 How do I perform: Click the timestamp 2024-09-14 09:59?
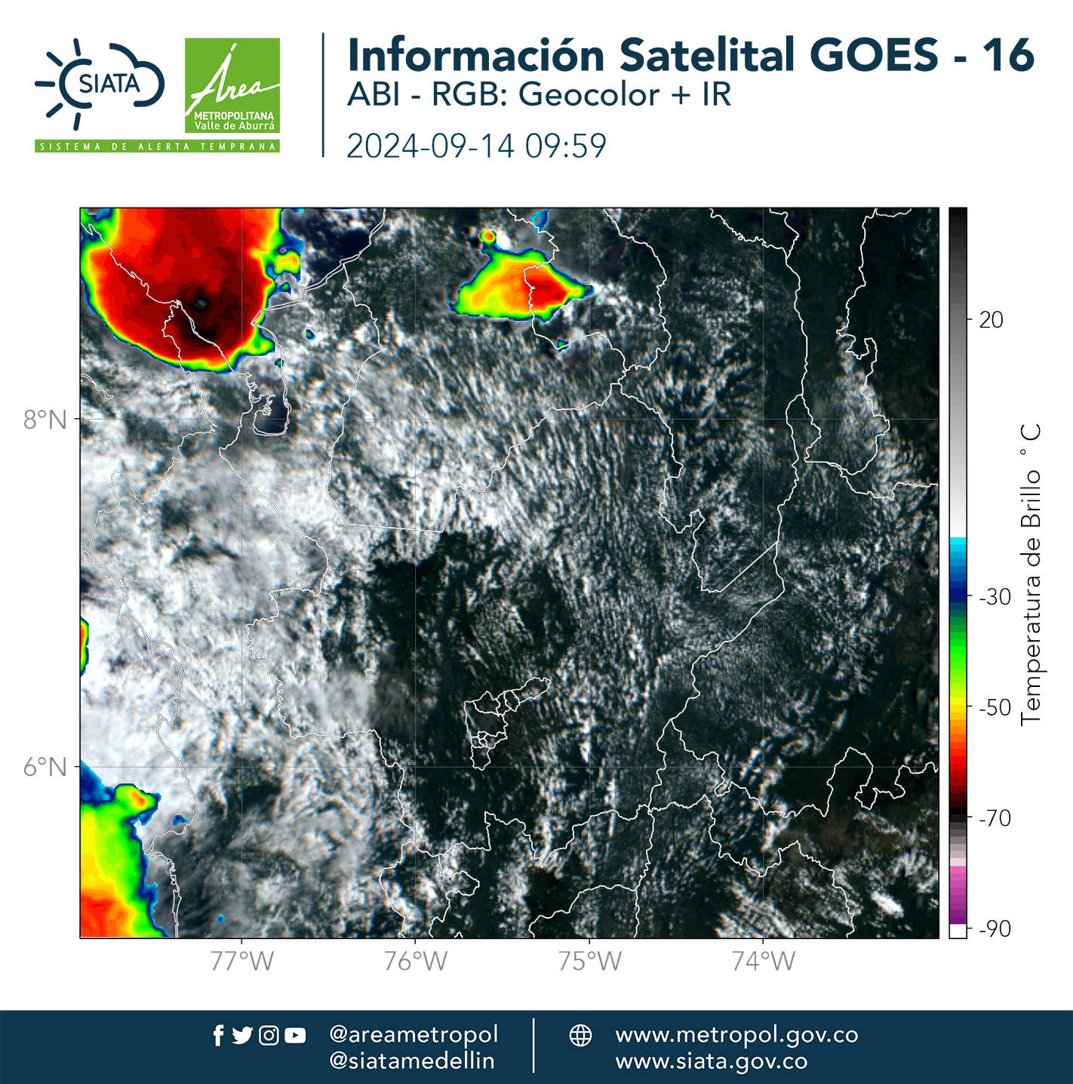coord(476,146)
